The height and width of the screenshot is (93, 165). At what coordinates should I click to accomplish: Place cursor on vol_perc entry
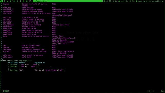coord(7,51)
